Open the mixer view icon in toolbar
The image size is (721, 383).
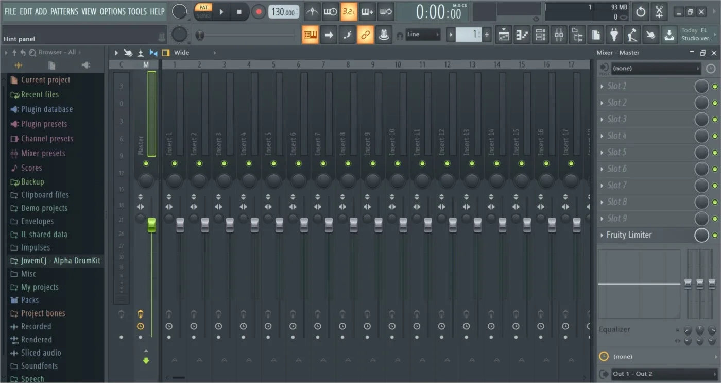click(x=559, y=35)
